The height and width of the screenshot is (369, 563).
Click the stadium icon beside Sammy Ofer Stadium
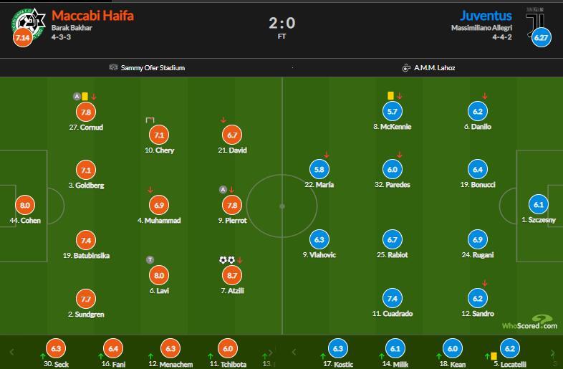[113, 68]
